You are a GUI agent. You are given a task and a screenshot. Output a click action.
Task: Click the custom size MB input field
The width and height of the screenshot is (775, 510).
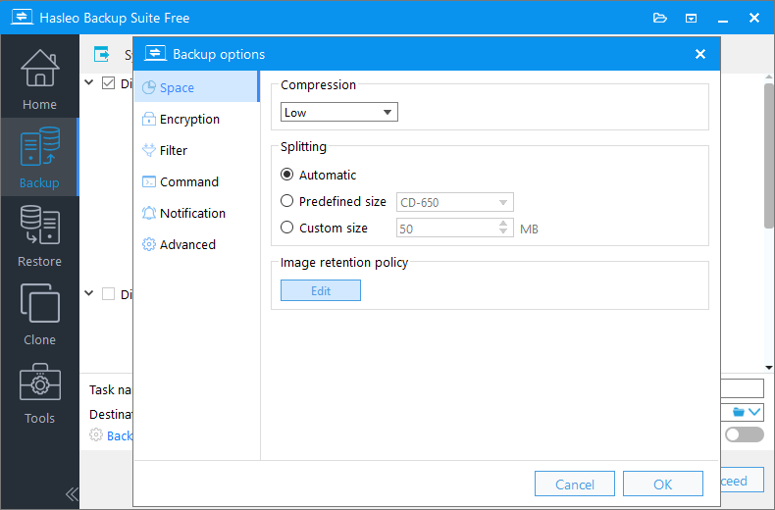coord(446,229)
